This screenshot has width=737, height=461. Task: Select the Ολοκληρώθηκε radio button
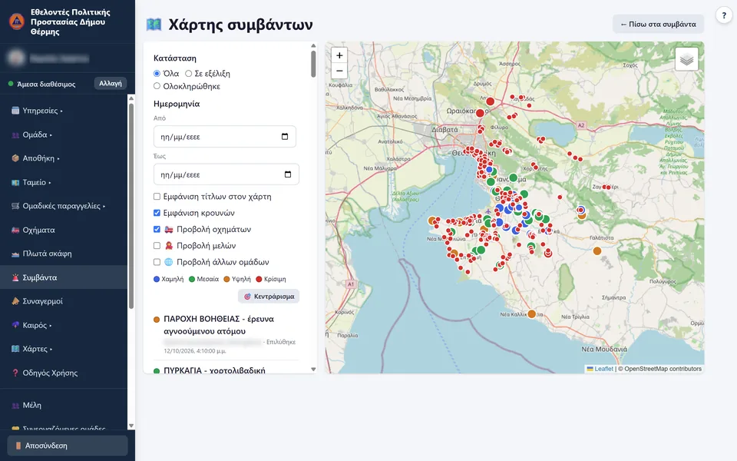(x=157, y=86)
